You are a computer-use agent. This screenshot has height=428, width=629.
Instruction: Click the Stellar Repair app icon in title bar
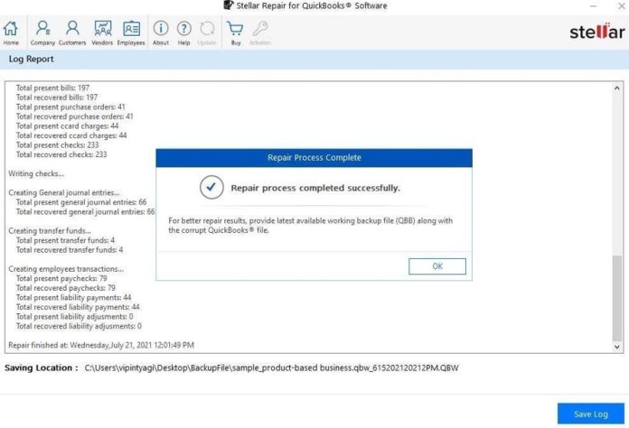[229, 5]
